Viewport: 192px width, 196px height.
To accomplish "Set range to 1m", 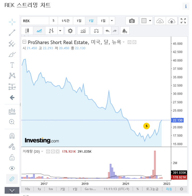I will coord(51,189).
